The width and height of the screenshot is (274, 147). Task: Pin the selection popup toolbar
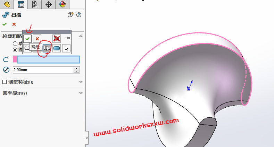click(x=67, y=38)
